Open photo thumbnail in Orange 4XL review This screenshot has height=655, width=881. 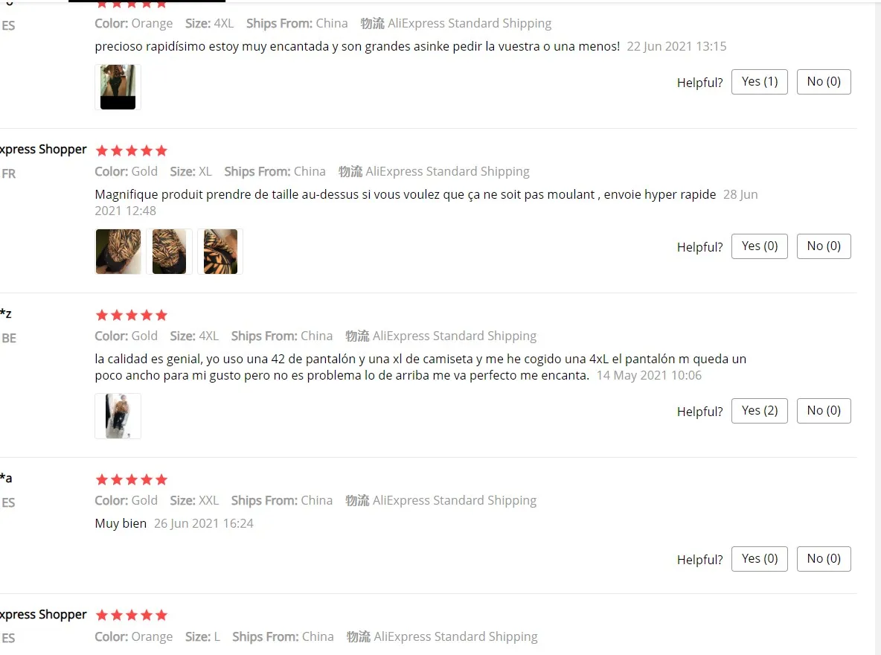[x=118, y=87]
